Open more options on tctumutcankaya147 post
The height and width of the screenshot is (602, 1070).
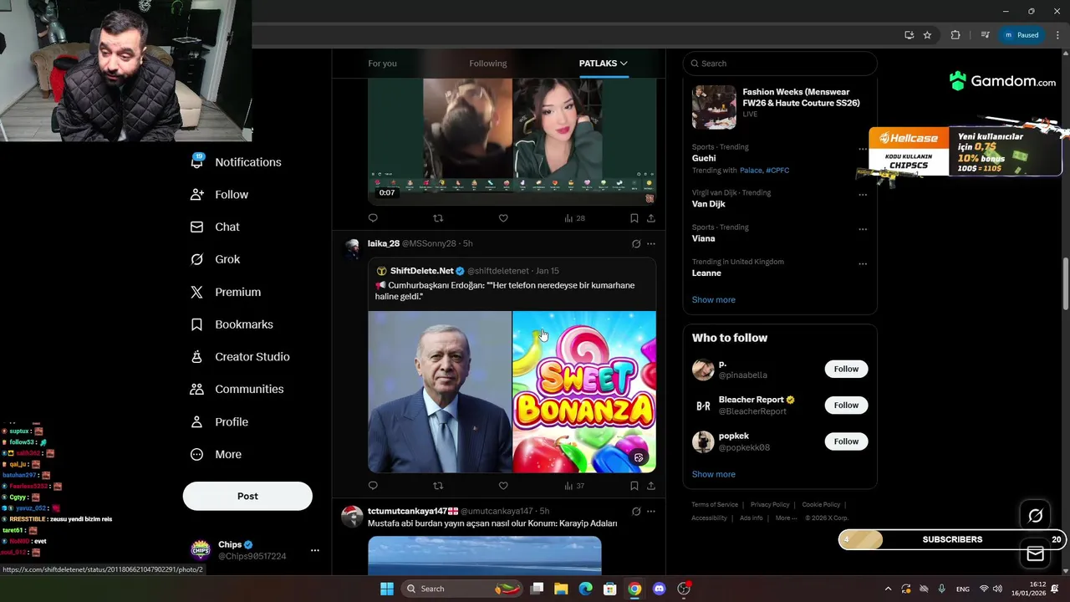coord(651,511)
